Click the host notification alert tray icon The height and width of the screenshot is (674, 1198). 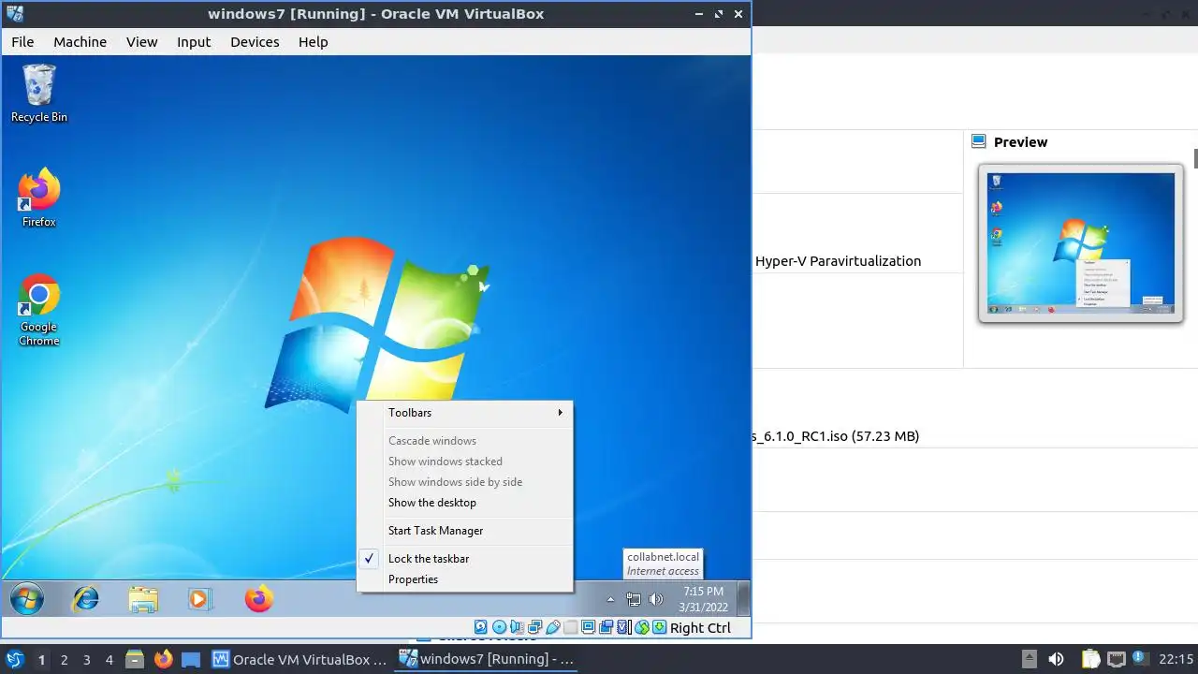[x=1140, y=659]
